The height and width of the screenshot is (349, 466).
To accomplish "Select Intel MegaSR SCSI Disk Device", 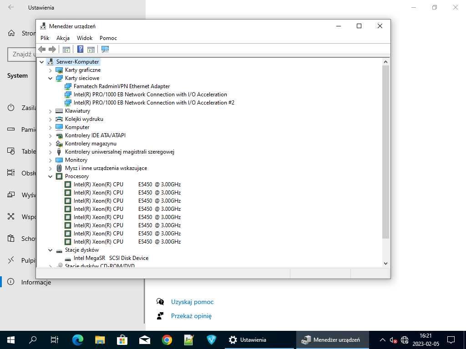I will coord(111,258).
